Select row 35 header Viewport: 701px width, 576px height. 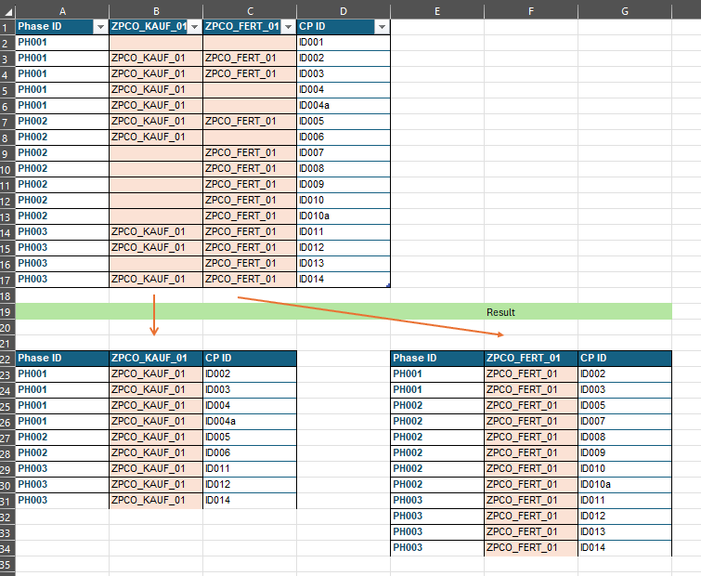click(7, 564)
